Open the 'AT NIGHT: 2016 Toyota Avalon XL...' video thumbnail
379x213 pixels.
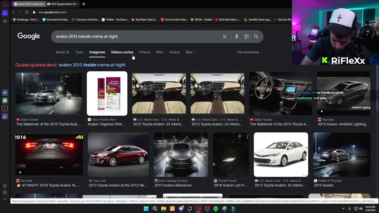click(49, 155)
